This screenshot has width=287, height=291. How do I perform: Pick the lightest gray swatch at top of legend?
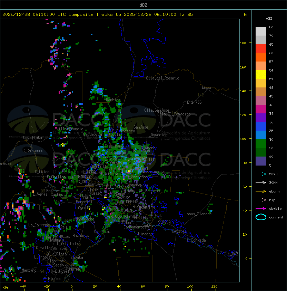coord(261,31)
